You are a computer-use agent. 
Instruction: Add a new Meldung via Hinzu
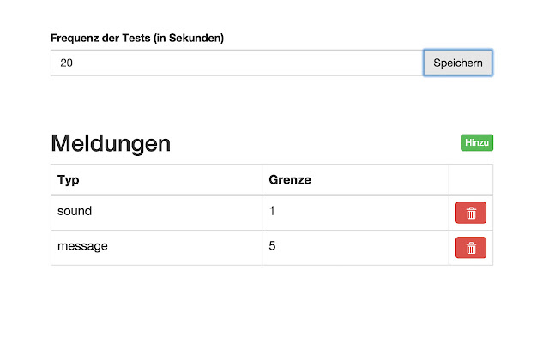pos(477,143)
